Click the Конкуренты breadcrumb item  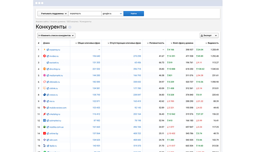click(x=86, y=22)
